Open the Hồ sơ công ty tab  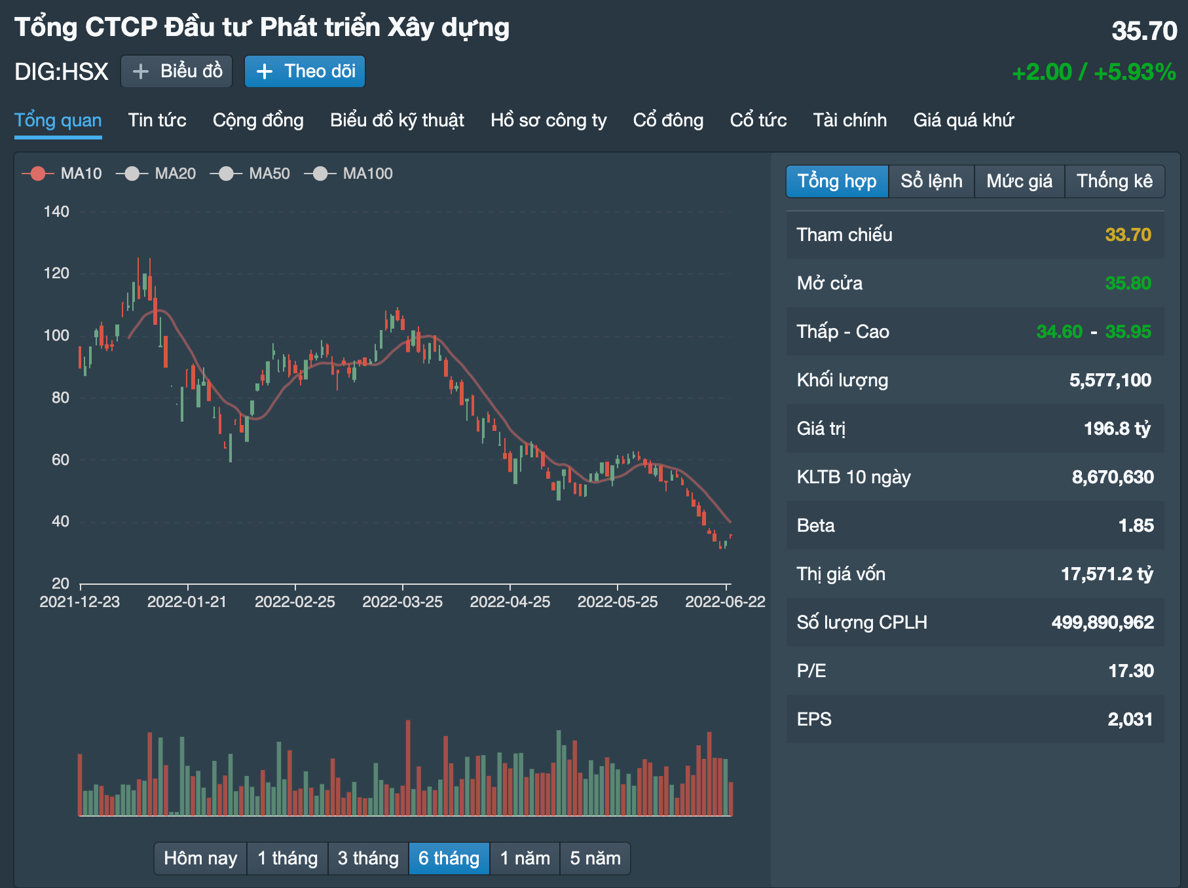[549, 120]
